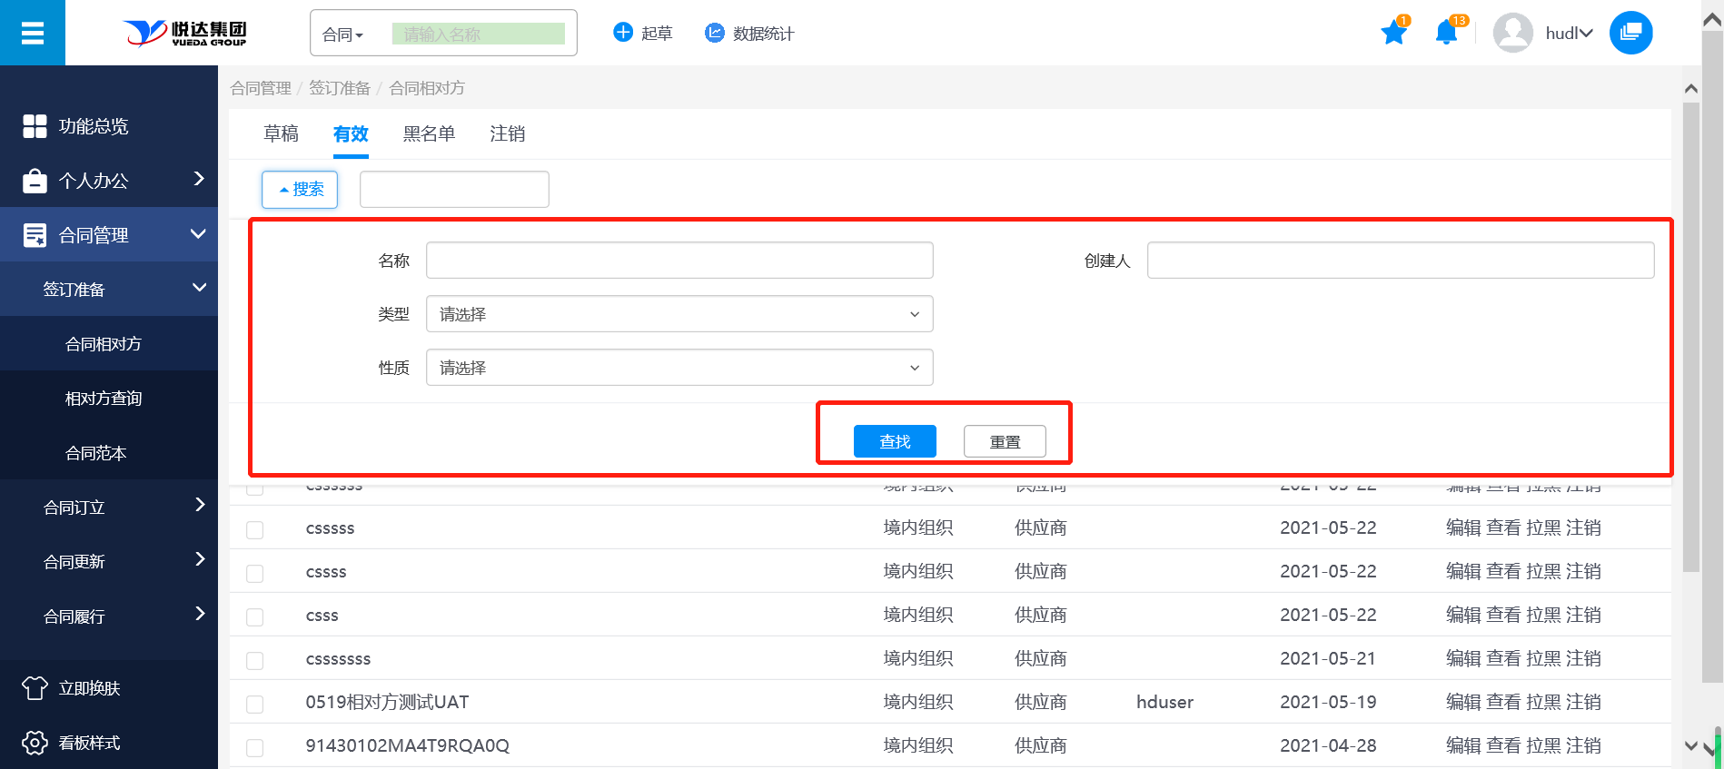Open 数据统计 chart icon
Image resolution: width=1724 pixels, height=769 pixels.
[x=715, y=33]
